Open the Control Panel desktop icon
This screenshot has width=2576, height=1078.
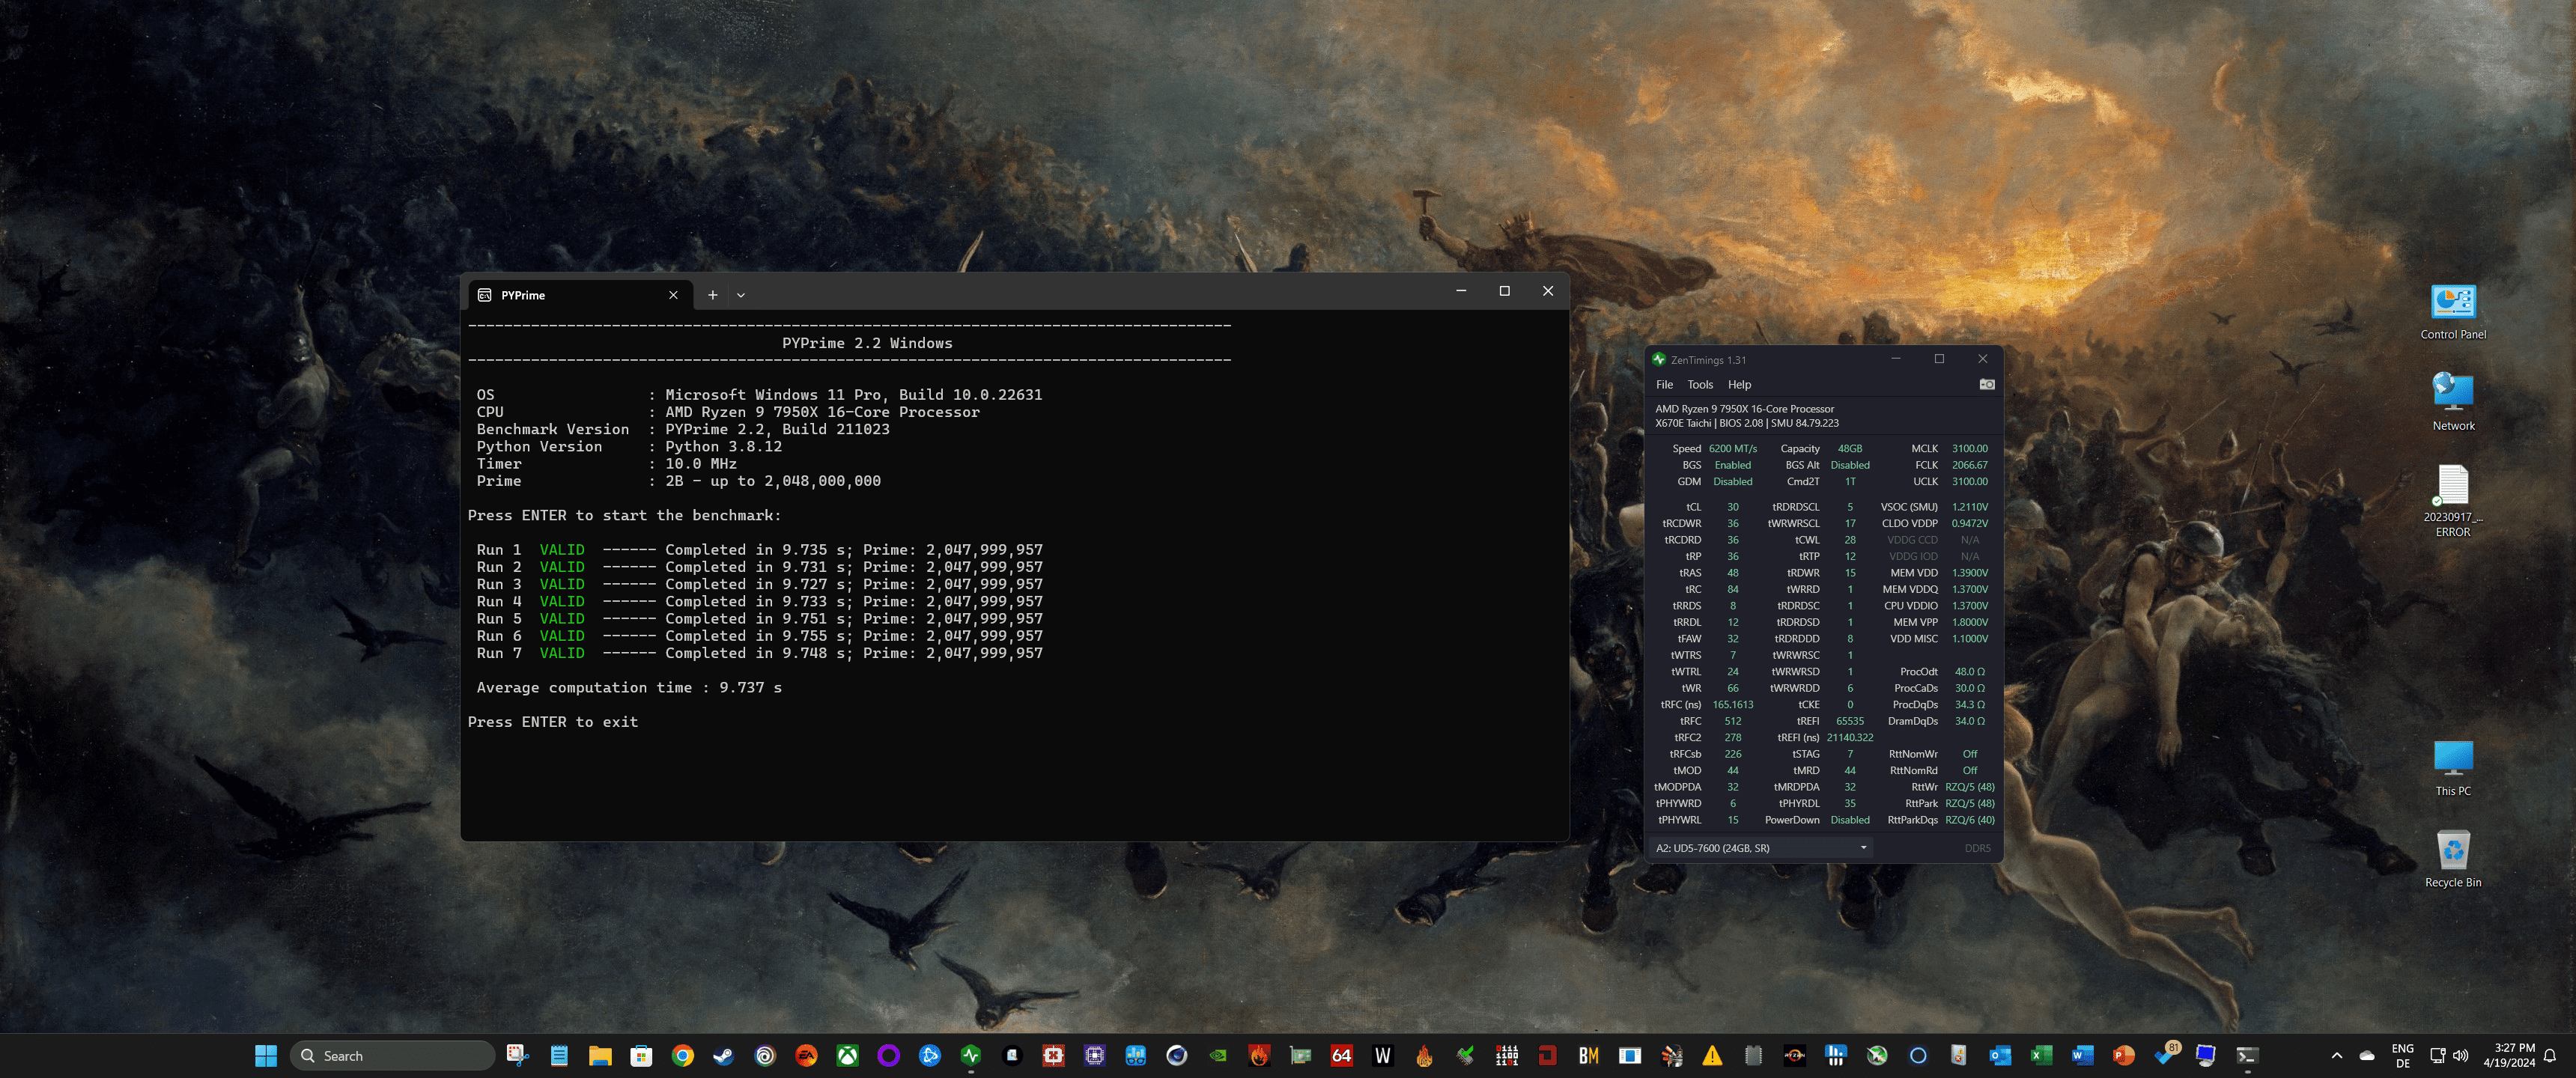[x=2452, y=312]
